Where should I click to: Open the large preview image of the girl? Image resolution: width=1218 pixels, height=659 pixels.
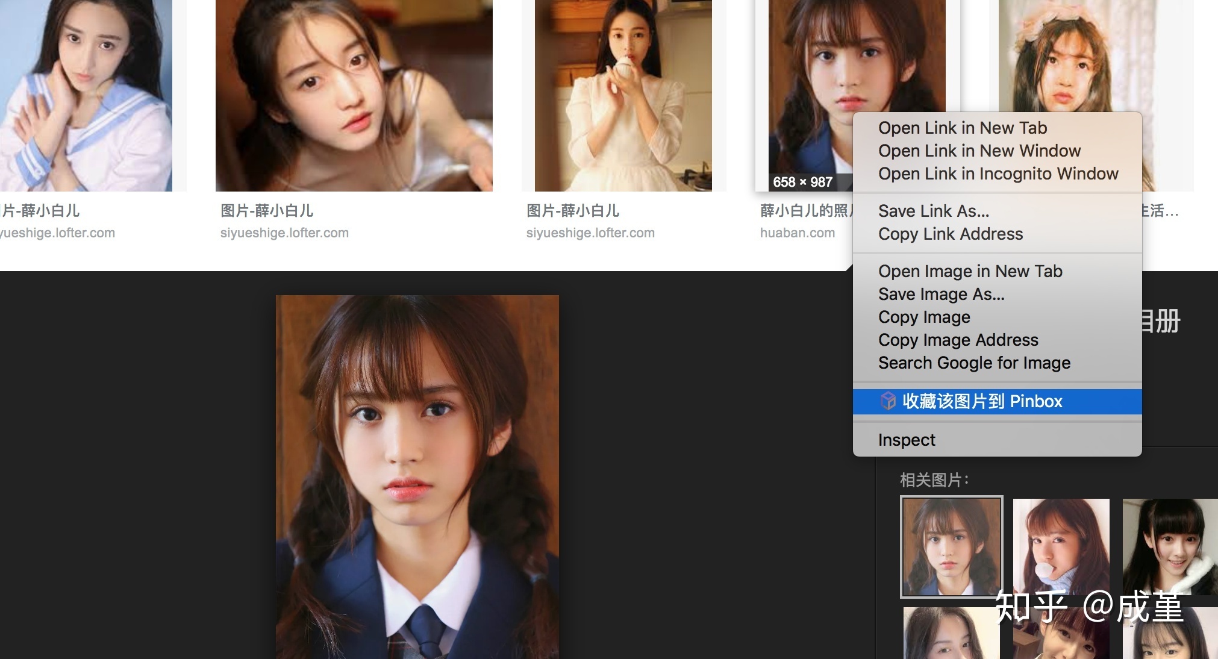click(417, 476)
